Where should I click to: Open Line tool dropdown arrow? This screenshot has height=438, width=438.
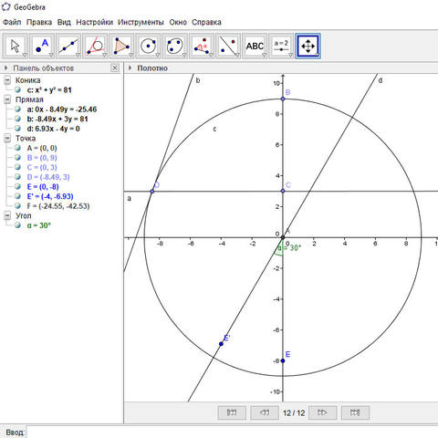(x=78, y=55)
